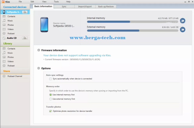This screenshot has width=194, height=128.
Task: Click the Kies application logo icon
Action: click(x=3, y=2)
